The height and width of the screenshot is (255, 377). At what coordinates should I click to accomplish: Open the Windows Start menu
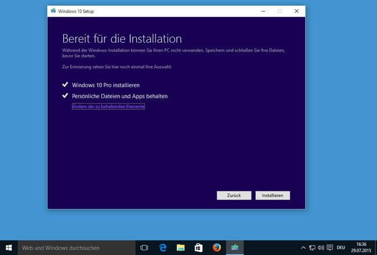(x=9, y=248)
